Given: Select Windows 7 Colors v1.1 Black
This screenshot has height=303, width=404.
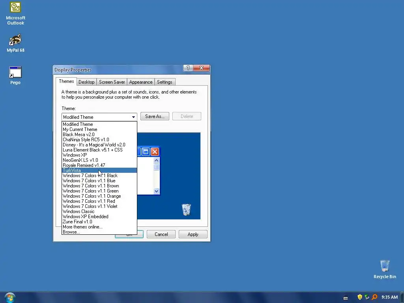Looking at the screenshot, I should point(99,176).
